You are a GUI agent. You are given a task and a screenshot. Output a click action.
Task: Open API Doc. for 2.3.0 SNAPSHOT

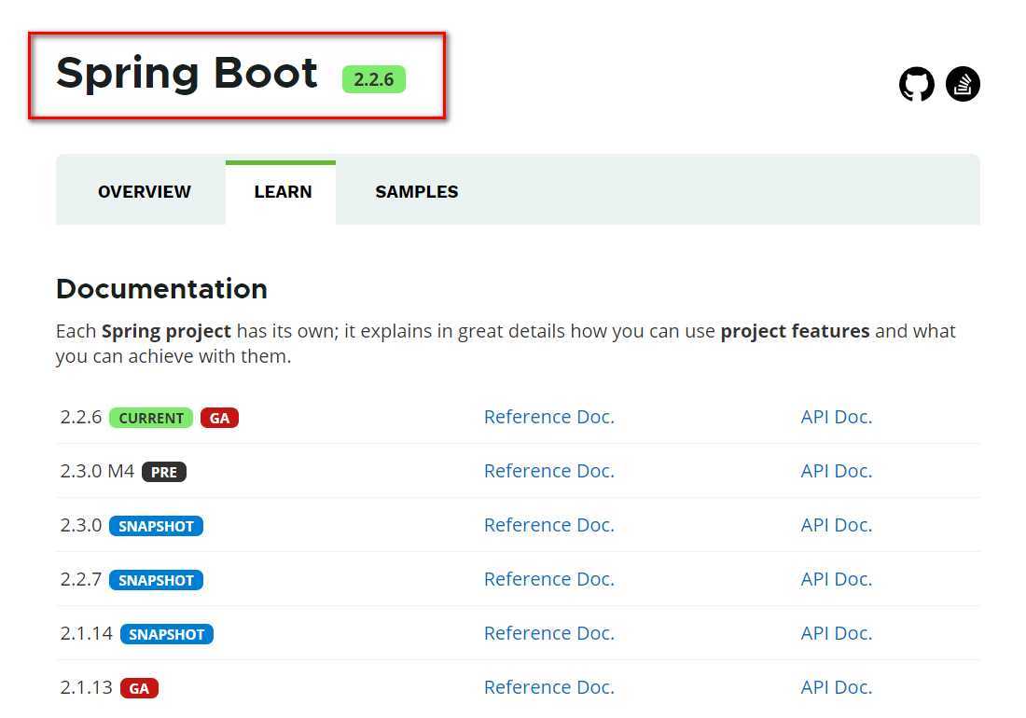(x=837, y=525)
